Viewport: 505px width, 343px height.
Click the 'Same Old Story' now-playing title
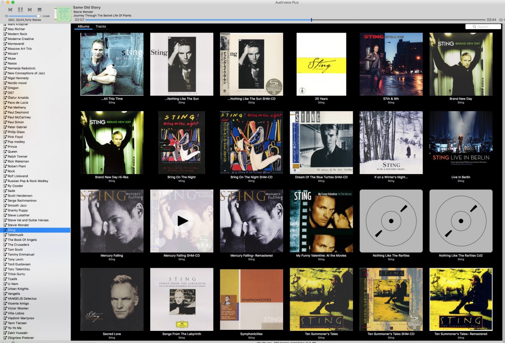pos(87,7)
